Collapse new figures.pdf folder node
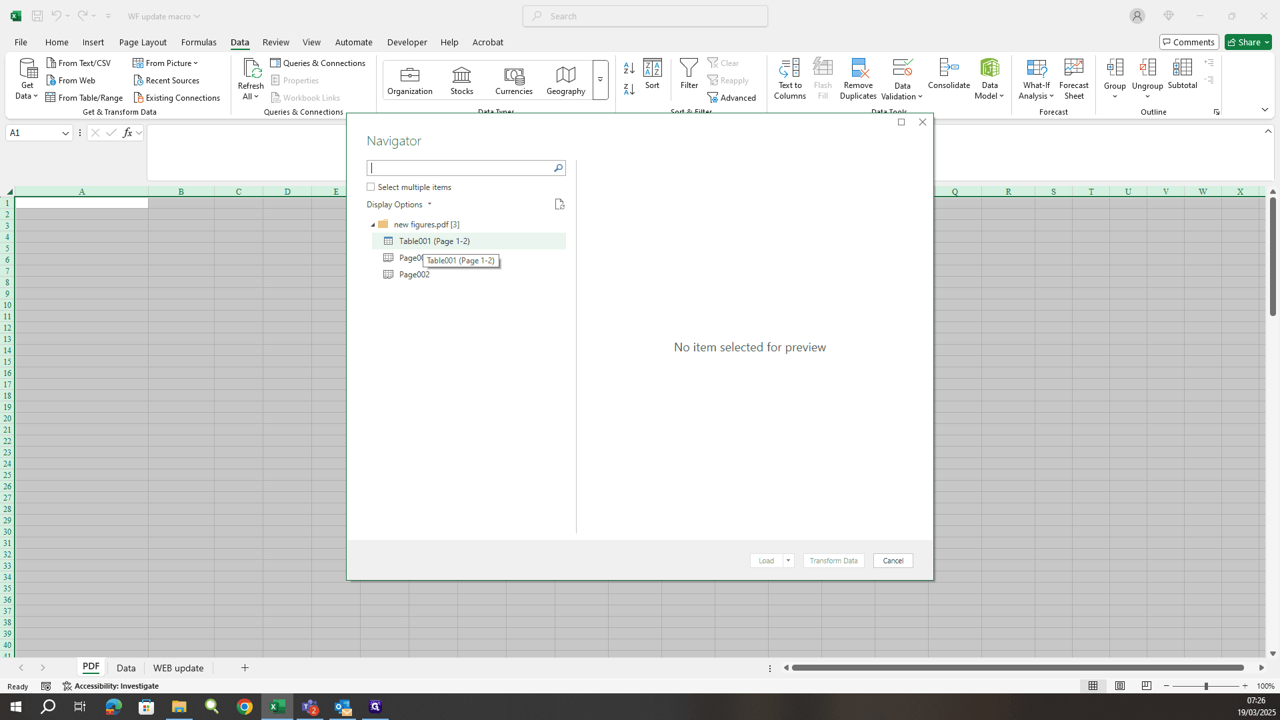 click(373, 225)
